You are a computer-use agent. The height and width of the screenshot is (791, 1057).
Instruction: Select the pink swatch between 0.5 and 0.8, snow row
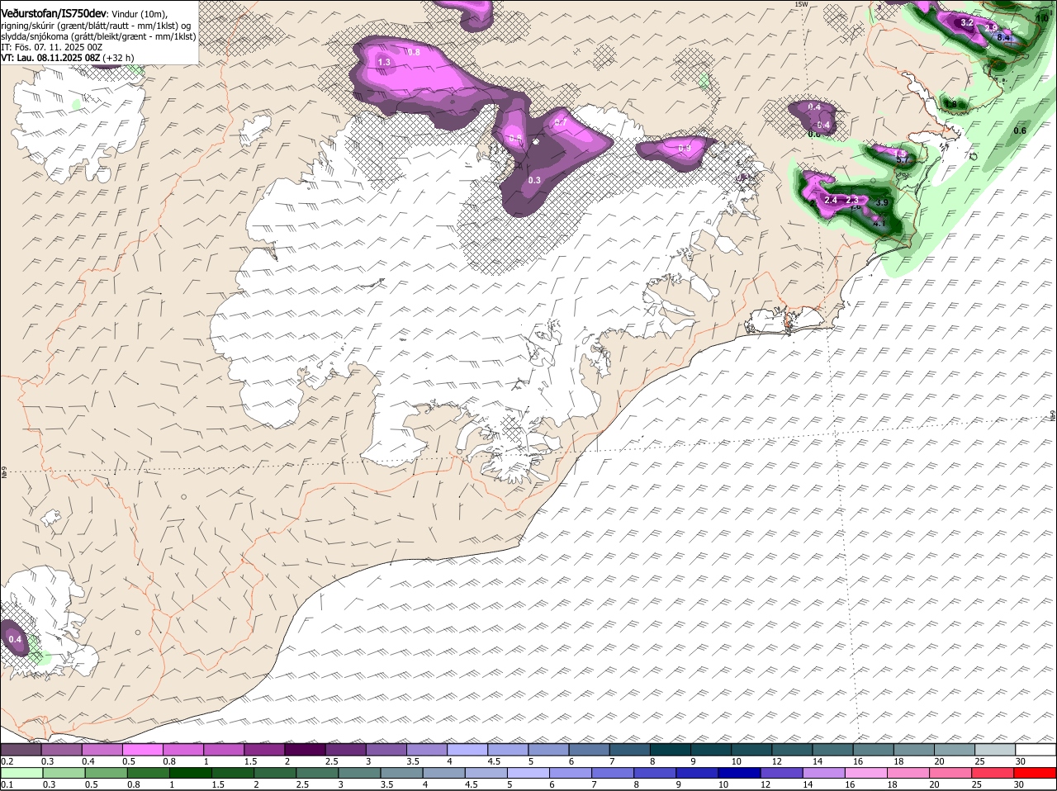click(142, 750)
